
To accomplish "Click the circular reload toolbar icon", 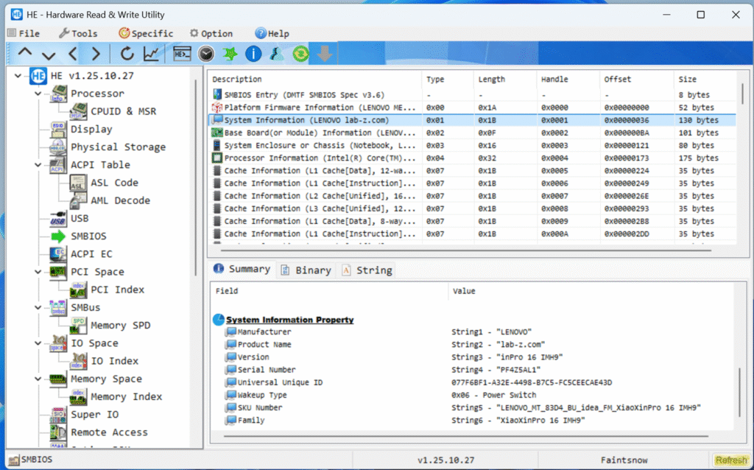I will (127, 53).
